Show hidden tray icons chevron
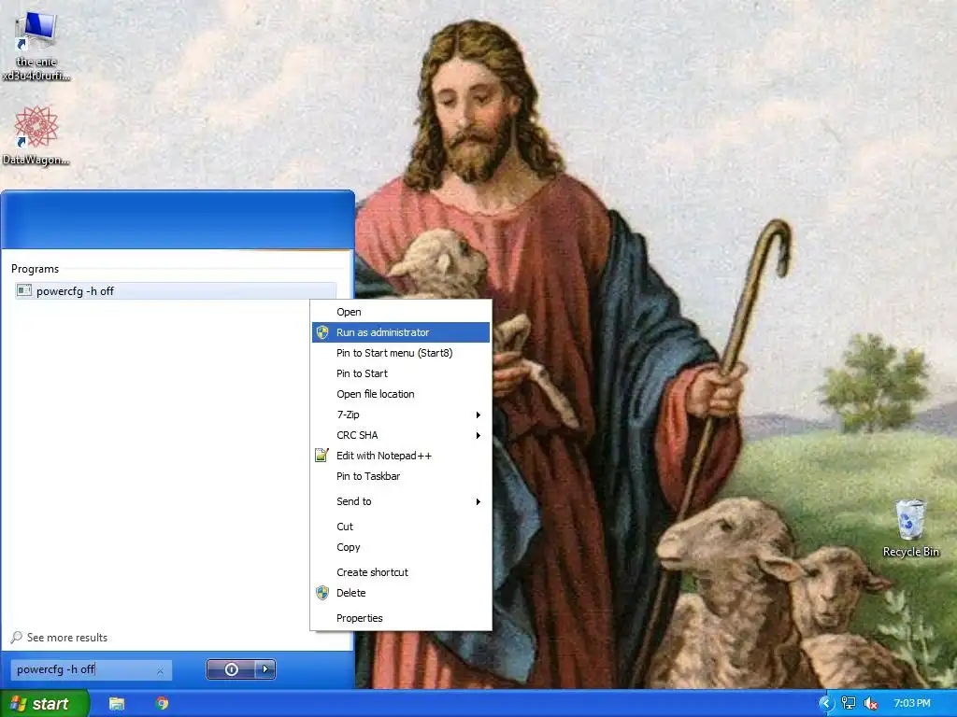 [x=825, y=704]
